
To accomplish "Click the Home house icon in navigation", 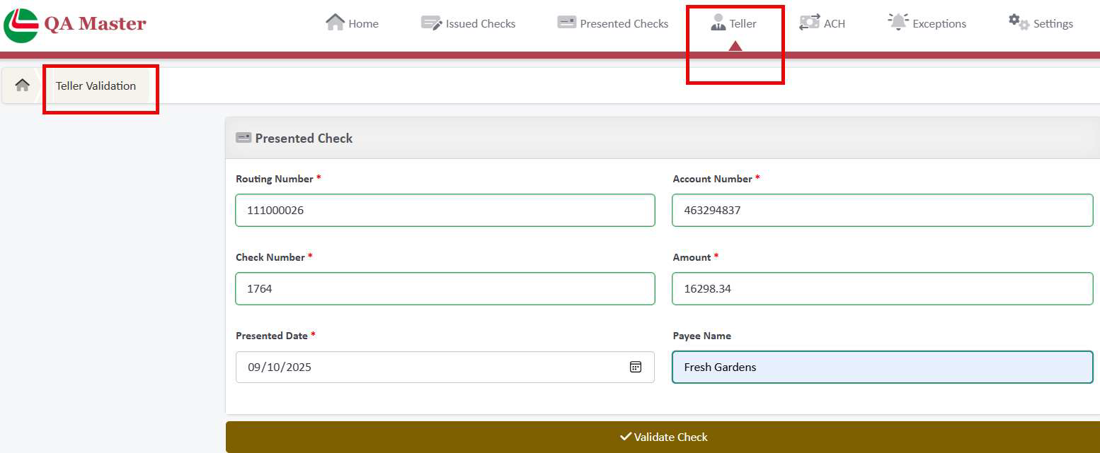I will pos(335,23).
